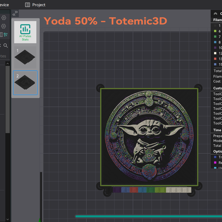The height and width of the screenshot is (222, 222).
Task: Click the red filament 13 swatch
Action: [215, 59]
